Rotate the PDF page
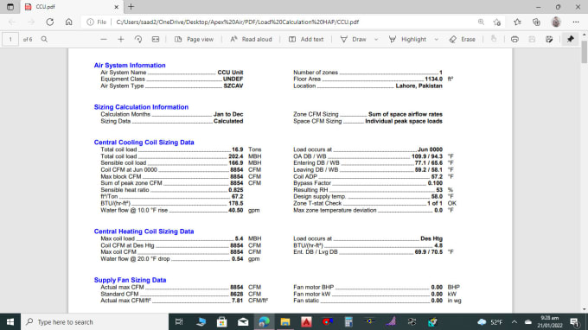This screenshot has width=588, height=330. 138,40
